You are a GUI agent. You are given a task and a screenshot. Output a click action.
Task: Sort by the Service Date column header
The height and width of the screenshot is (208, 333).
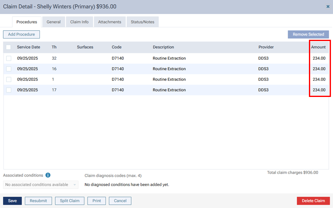pyautogui.click(x=29, y=47)
